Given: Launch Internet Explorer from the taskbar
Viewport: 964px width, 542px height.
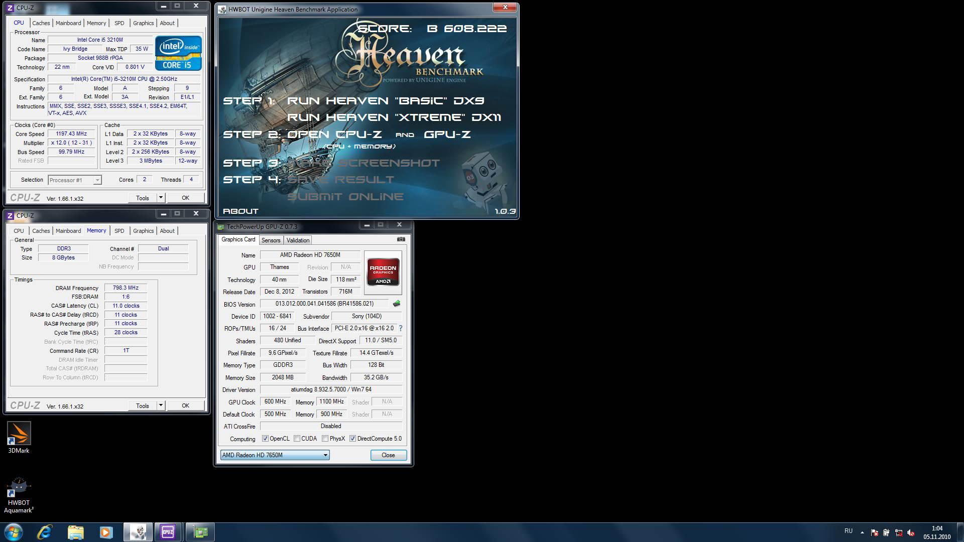Looking at the screenshot, I should pyautogui.click(x=44, y=532).
